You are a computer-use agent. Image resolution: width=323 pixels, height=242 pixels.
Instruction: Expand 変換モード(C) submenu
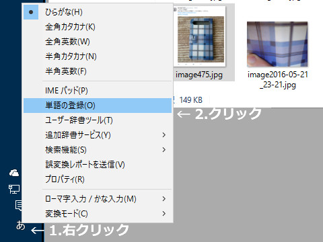(98, 214)
